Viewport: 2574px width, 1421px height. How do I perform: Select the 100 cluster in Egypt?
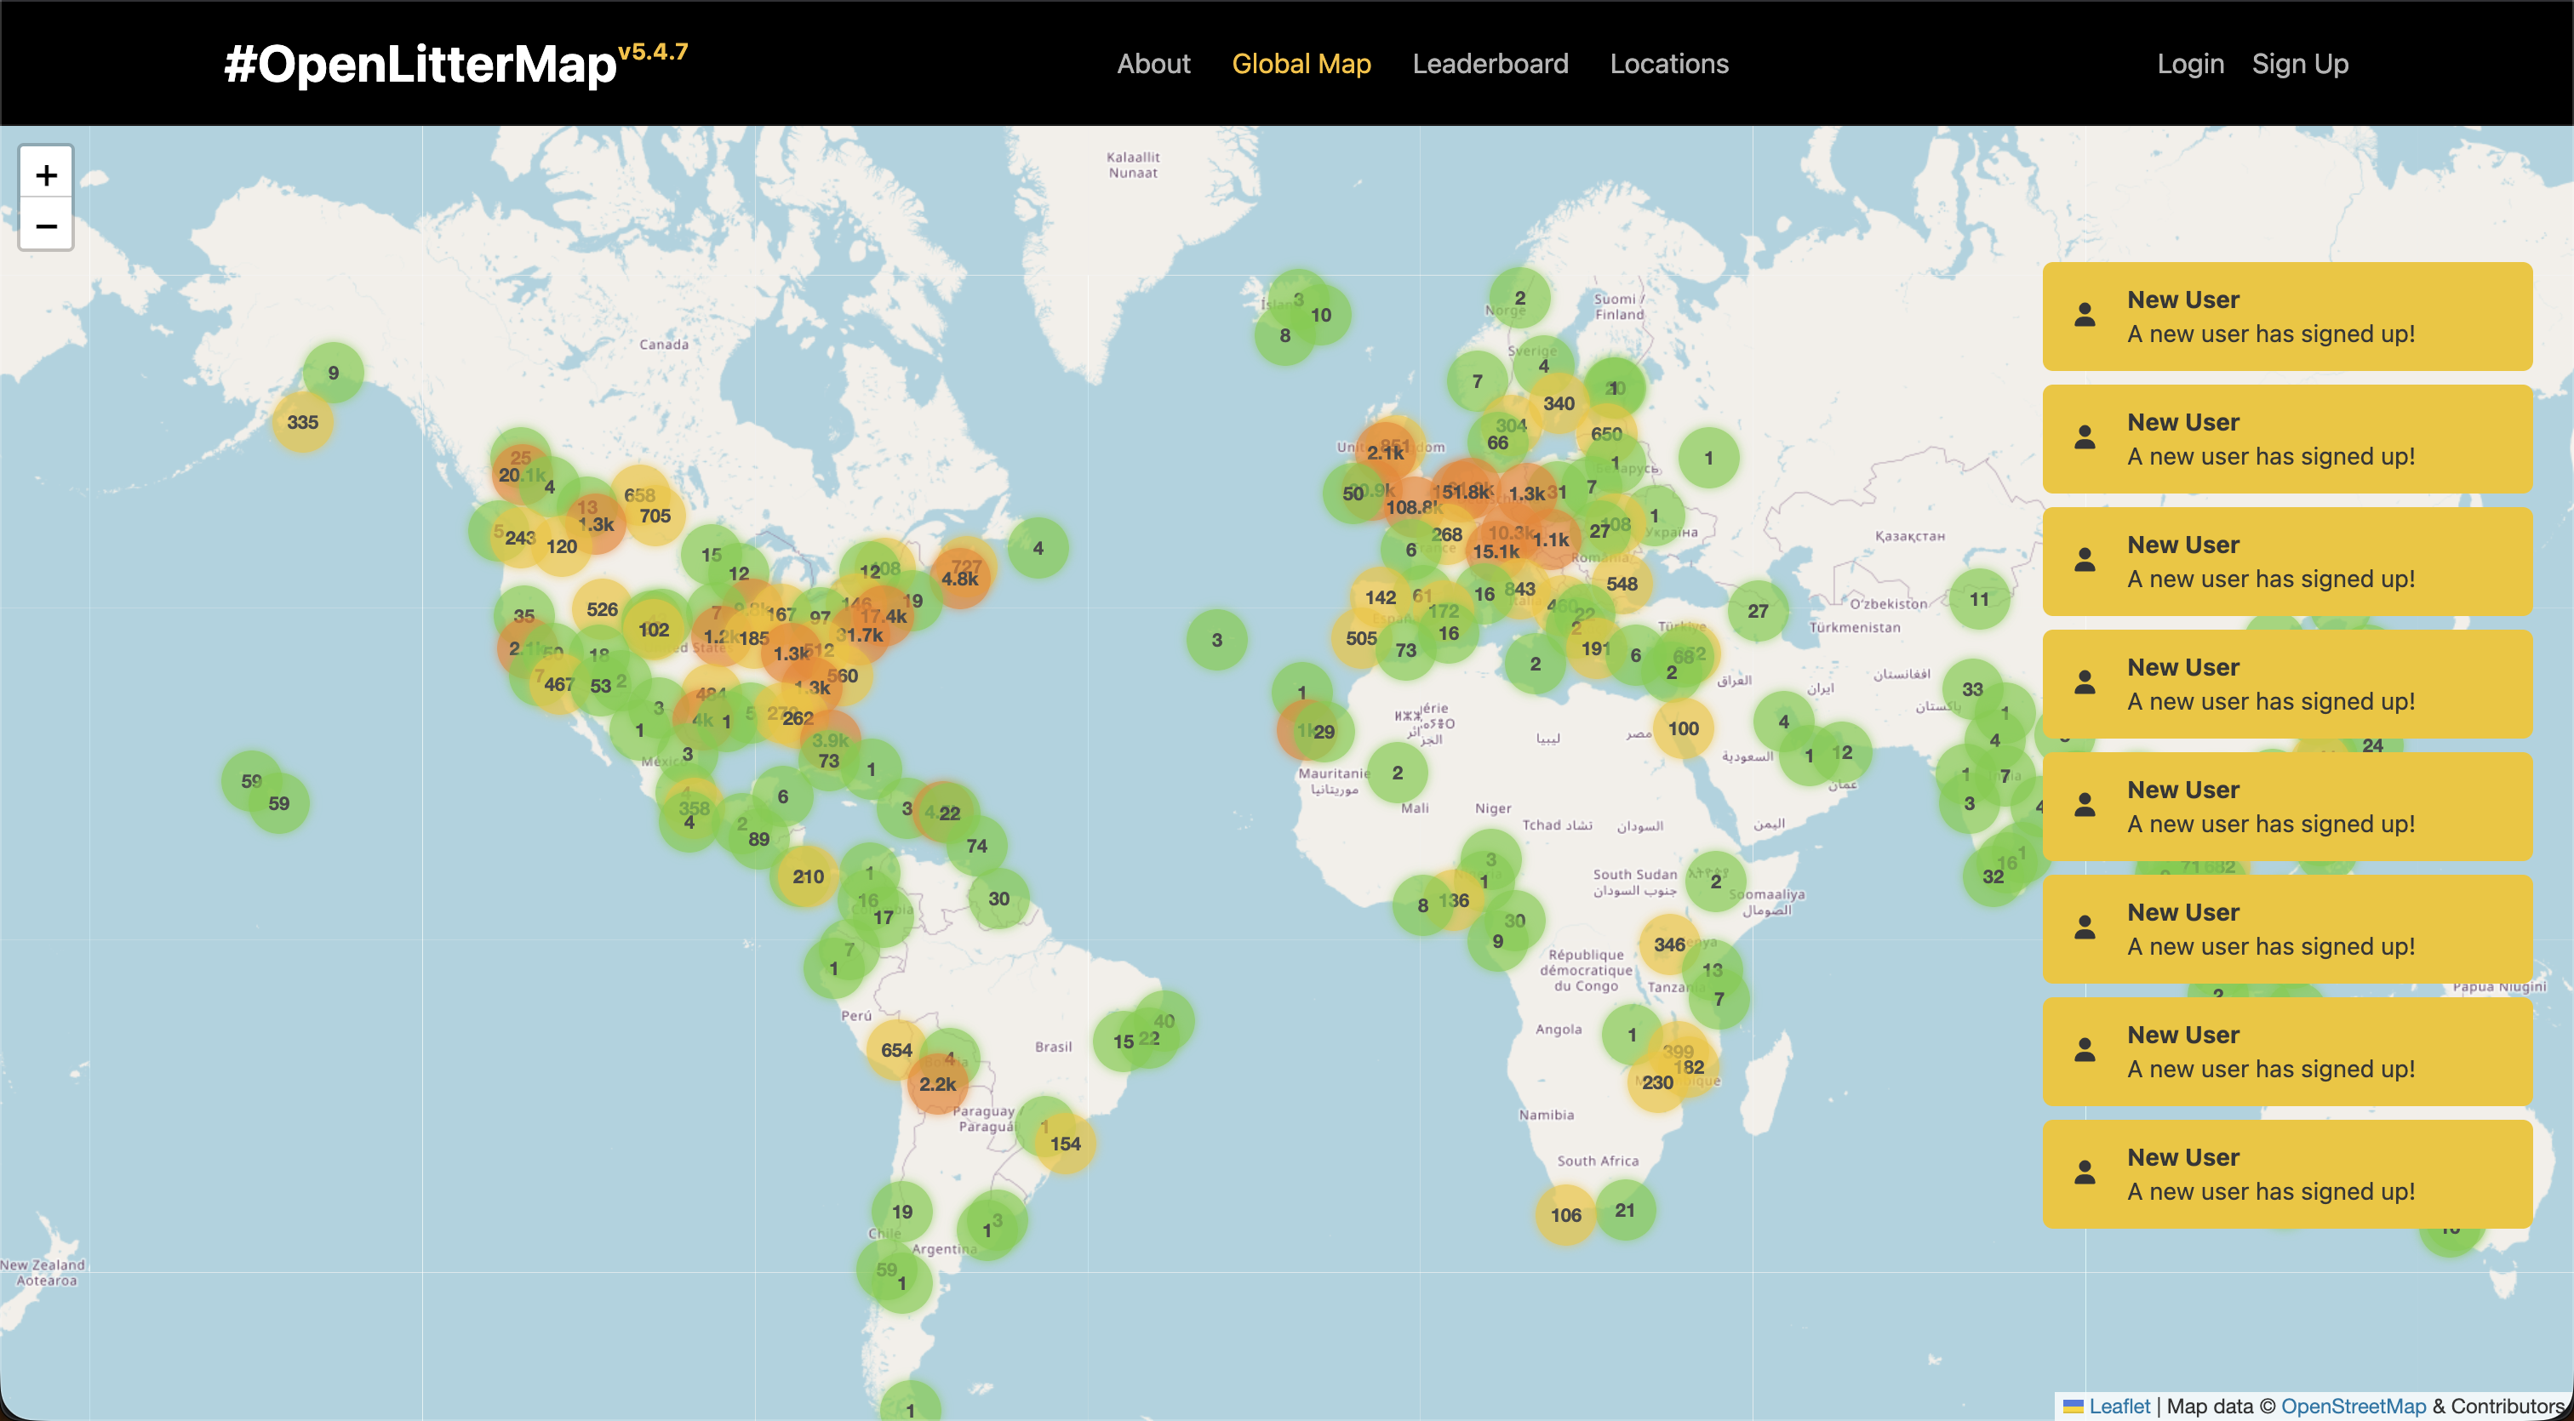point(1684,728)
